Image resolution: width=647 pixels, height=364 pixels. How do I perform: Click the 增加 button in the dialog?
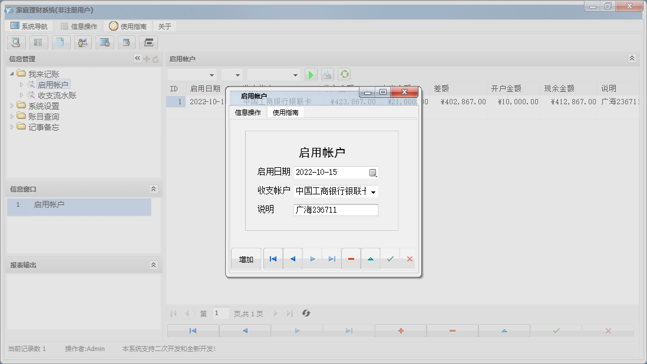pyautogui.click(x=246, y=259)
